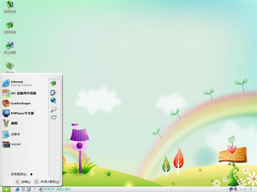This screenshot has height=192, width=257.
Task: Click the Notepad blue notebook icon
Action: tap(6, 134)
